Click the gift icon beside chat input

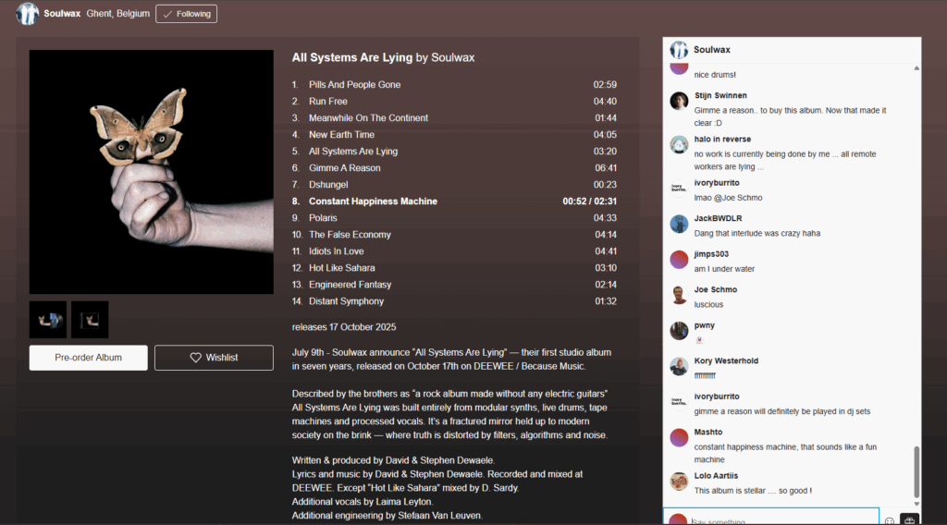[x=909, y=520]
